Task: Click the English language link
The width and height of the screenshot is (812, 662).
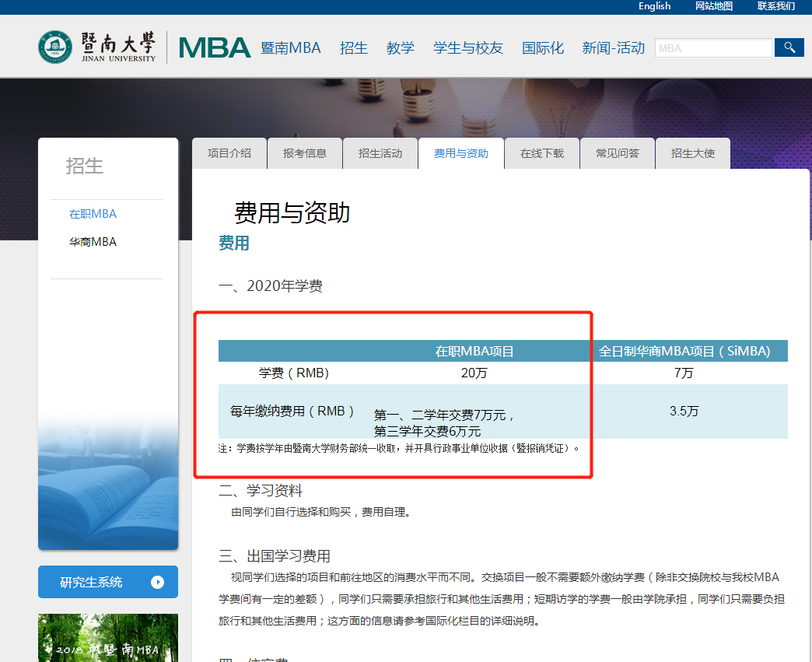Action: (655, 6)
